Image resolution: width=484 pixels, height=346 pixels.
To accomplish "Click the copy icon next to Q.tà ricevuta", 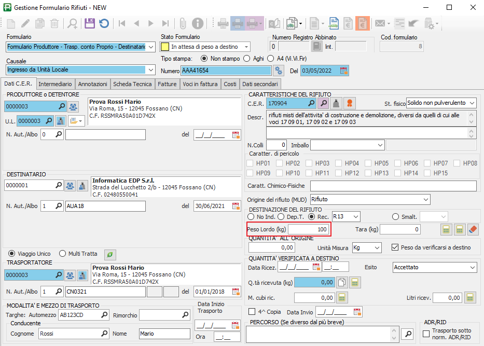I will [x=342, y=282].
